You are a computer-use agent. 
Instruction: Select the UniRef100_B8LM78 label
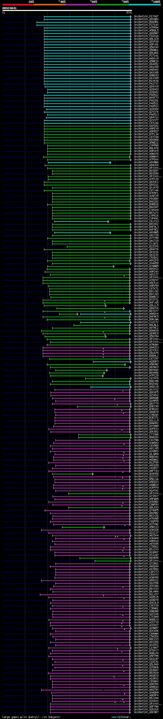pyautogui.click(x=146, y=148)
